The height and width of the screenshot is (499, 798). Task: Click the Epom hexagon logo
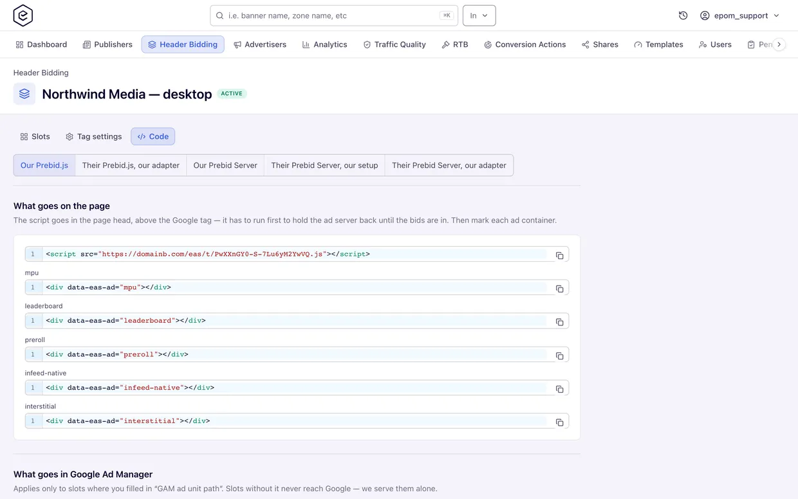click(23, 15)
